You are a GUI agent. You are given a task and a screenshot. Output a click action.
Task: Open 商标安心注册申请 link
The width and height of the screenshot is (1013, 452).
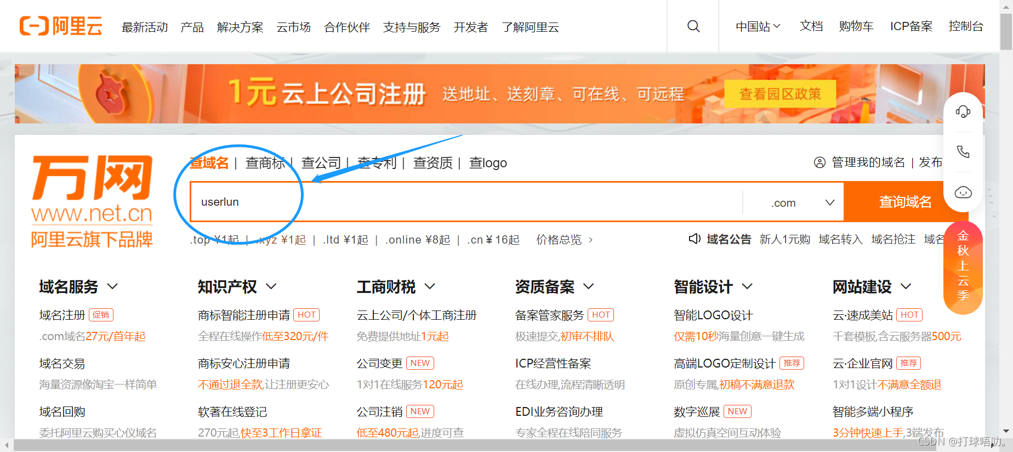tap(244, 364)
